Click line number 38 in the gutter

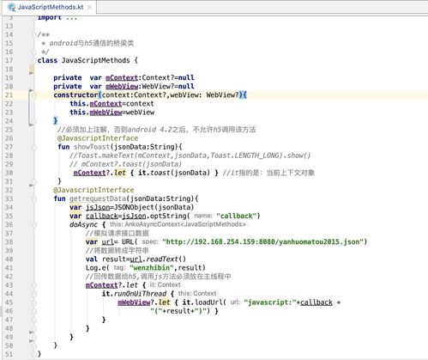pos(9,242)
